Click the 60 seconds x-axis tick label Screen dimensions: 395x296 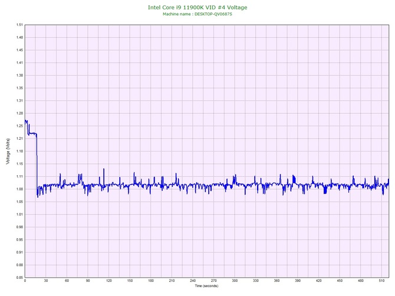(x=67, y=281)
